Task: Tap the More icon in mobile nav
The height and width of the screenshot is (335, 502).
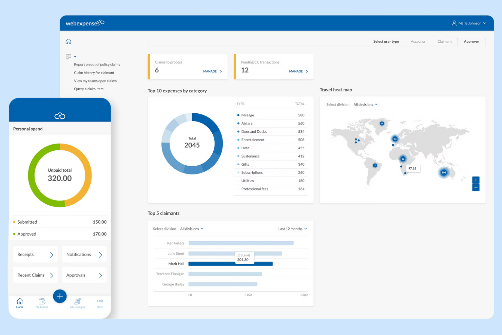Action: click(x=99, y=302)
